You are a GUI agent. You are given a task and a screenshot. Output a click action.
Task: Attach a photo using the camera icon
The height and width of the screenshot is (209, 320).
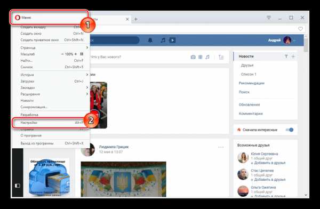[x=193, y=57]
